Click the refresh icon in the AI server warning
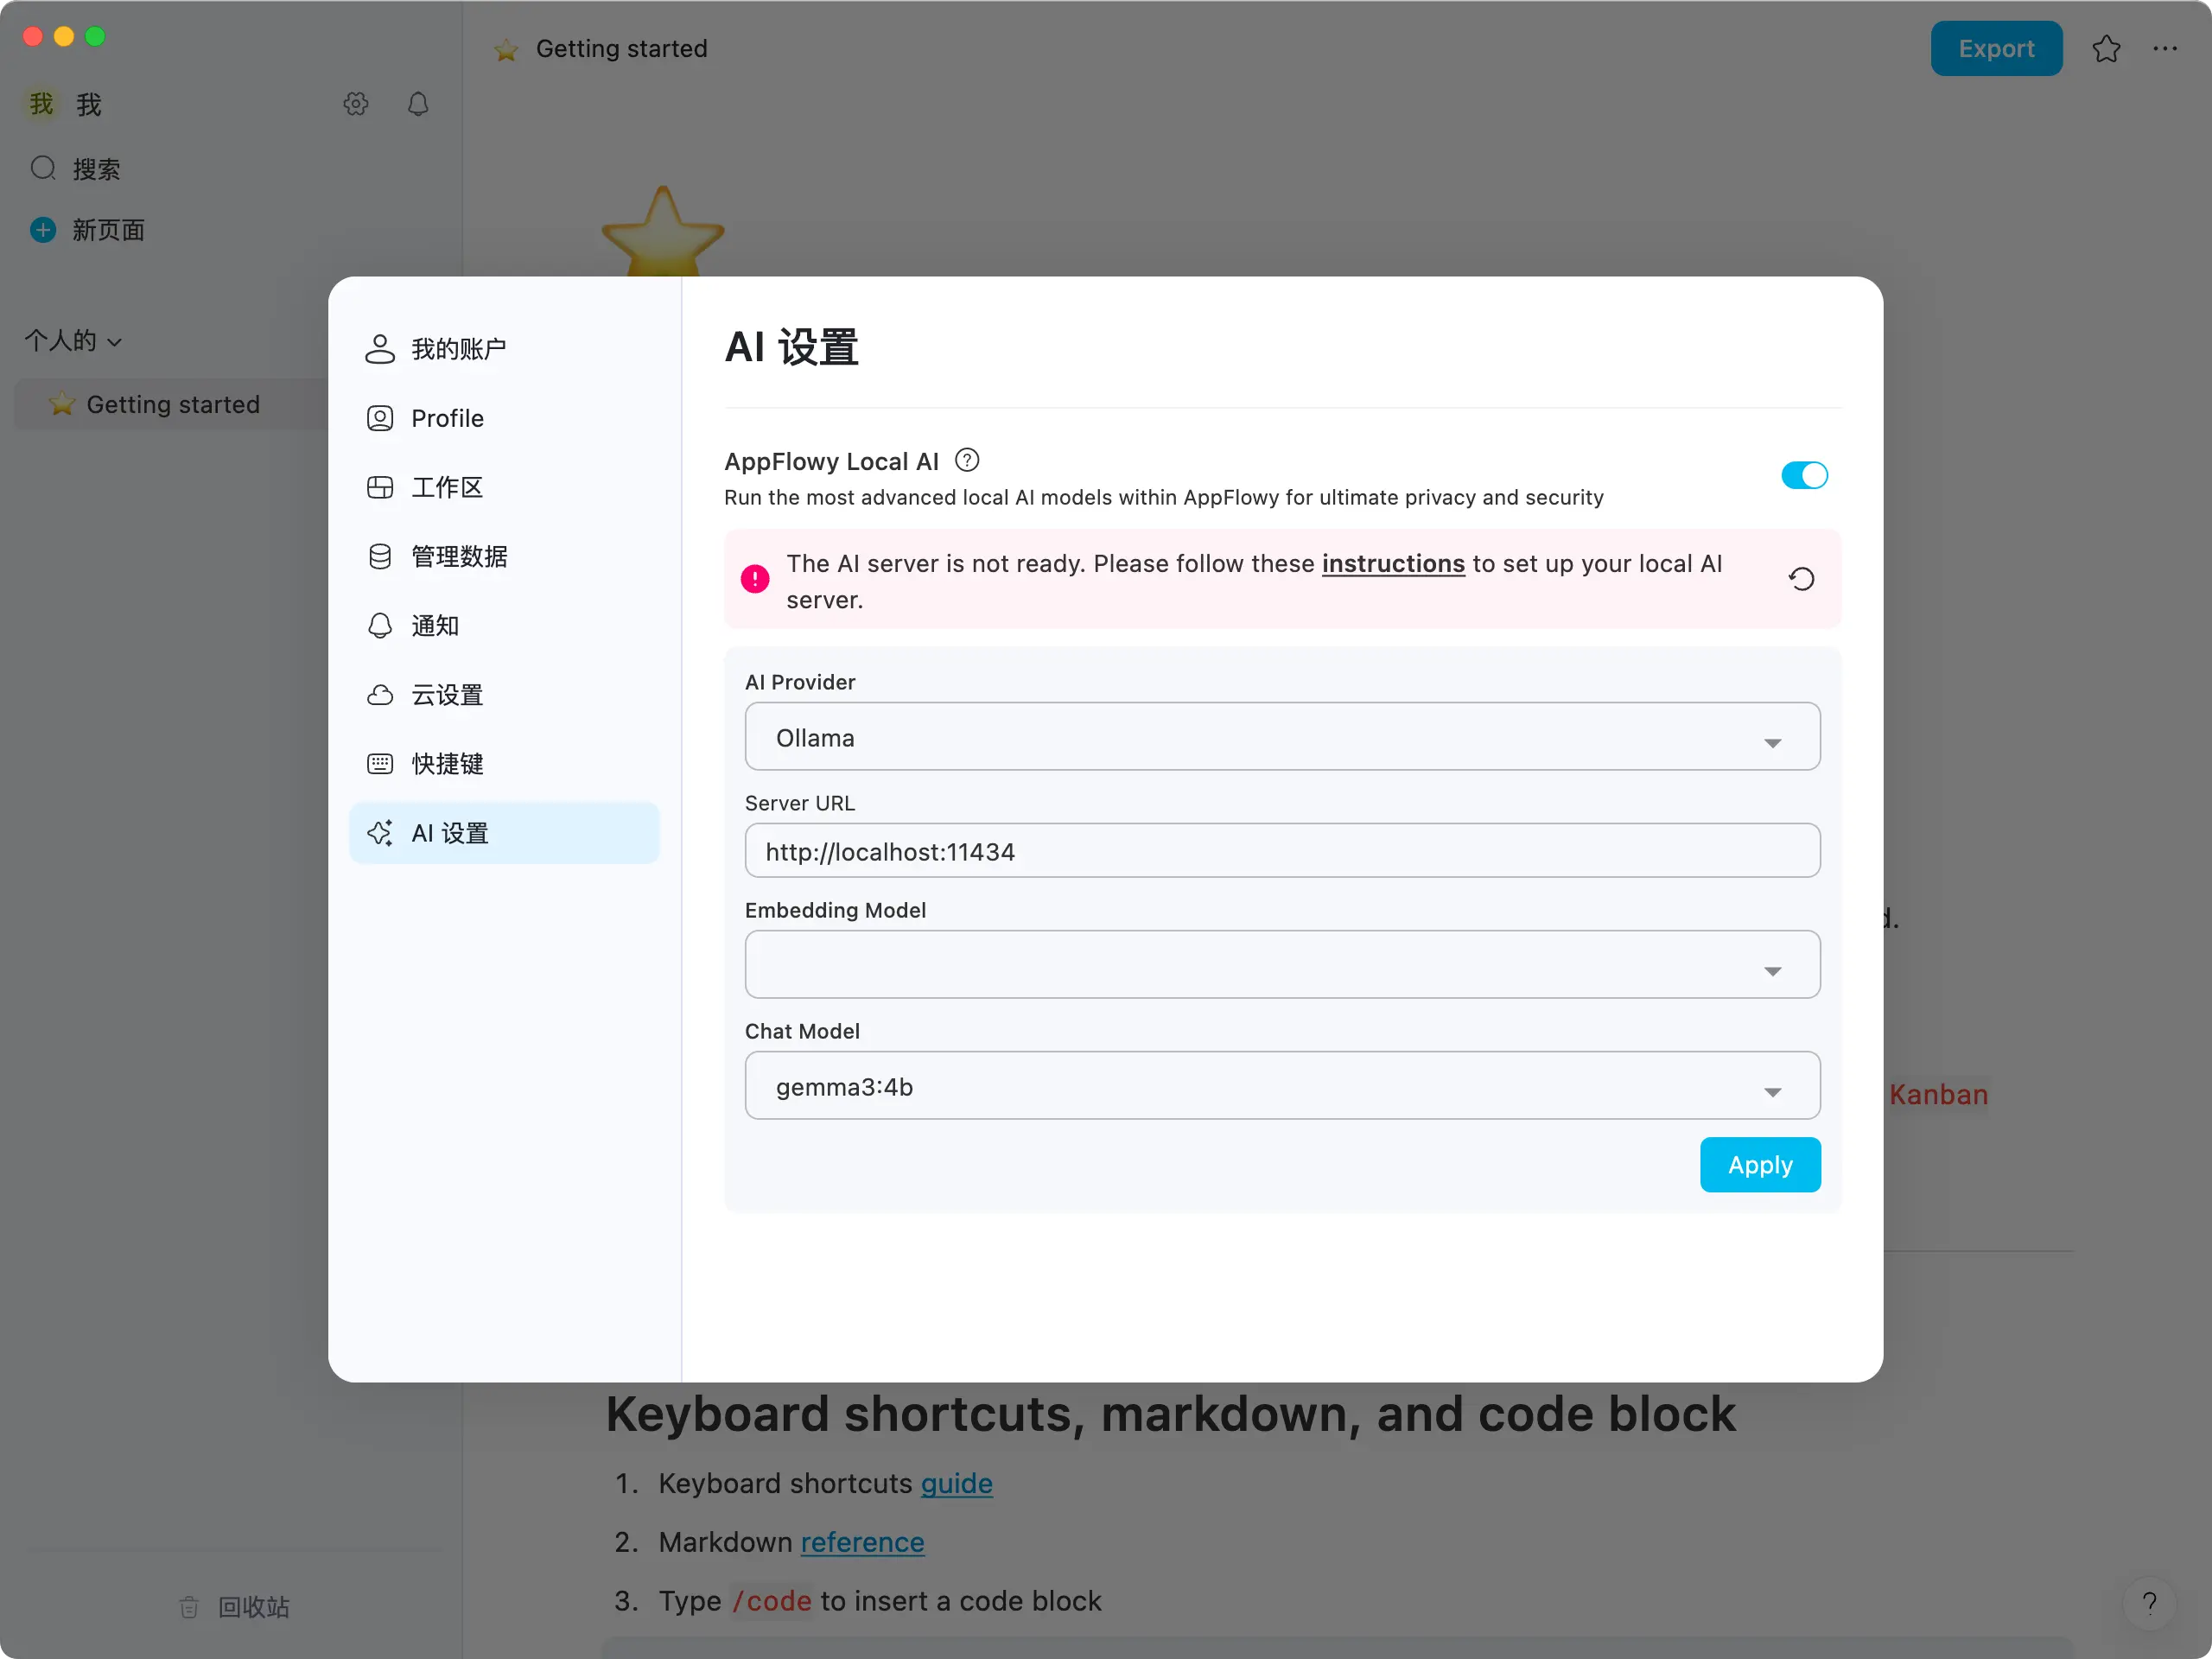The width and height of the screenshot is (2212, 1659). pos(1801,579)
